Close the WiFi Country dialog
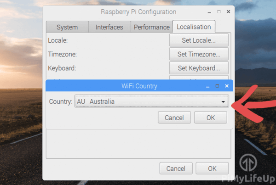Image resolution: width=276 pixels, height=185 pixels. click(x=226, y=86)
